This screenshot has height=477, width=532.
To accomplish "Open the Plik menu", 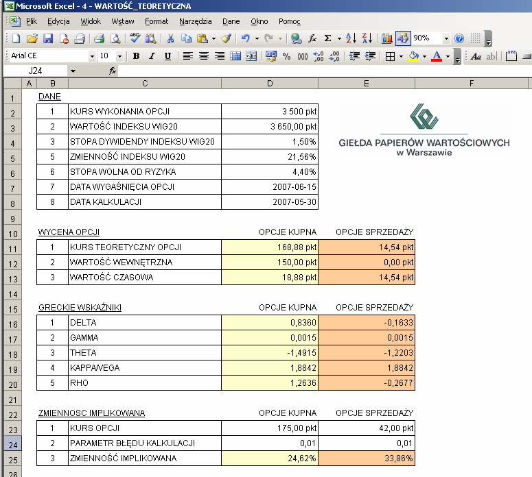I will pyautogui.click(x=31, y=21).
